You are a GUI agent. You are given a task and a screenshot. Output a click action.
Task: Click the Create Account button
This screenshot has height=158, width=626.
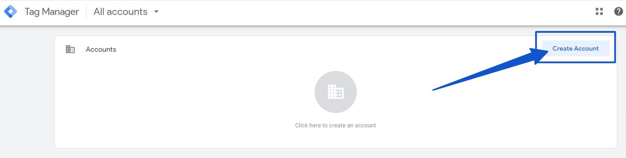click(x=575, y=48)
